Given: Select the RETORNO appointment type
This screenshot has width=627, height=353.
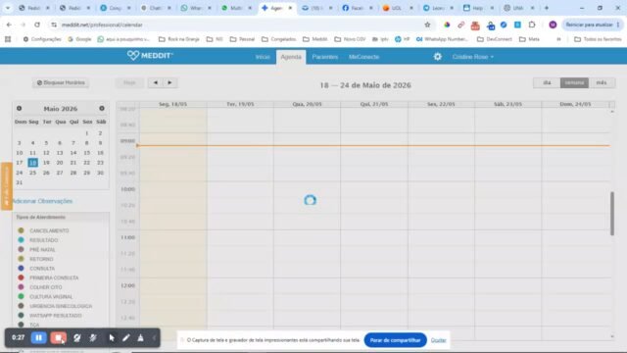Looking at the screenshot, I should pyautogui.click(x=41, y=259).
